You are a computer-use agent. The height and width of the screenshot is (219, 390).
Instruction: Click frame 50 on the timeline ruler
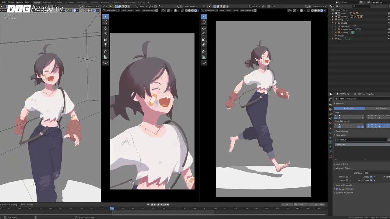(164, 208)
